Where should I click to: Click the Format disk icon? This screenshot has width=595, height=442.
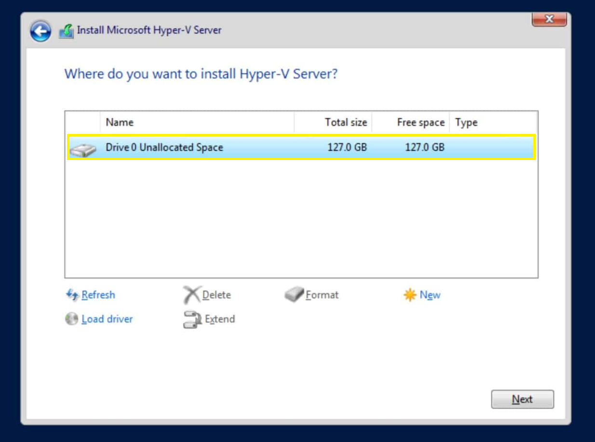[x=294, y=295]
